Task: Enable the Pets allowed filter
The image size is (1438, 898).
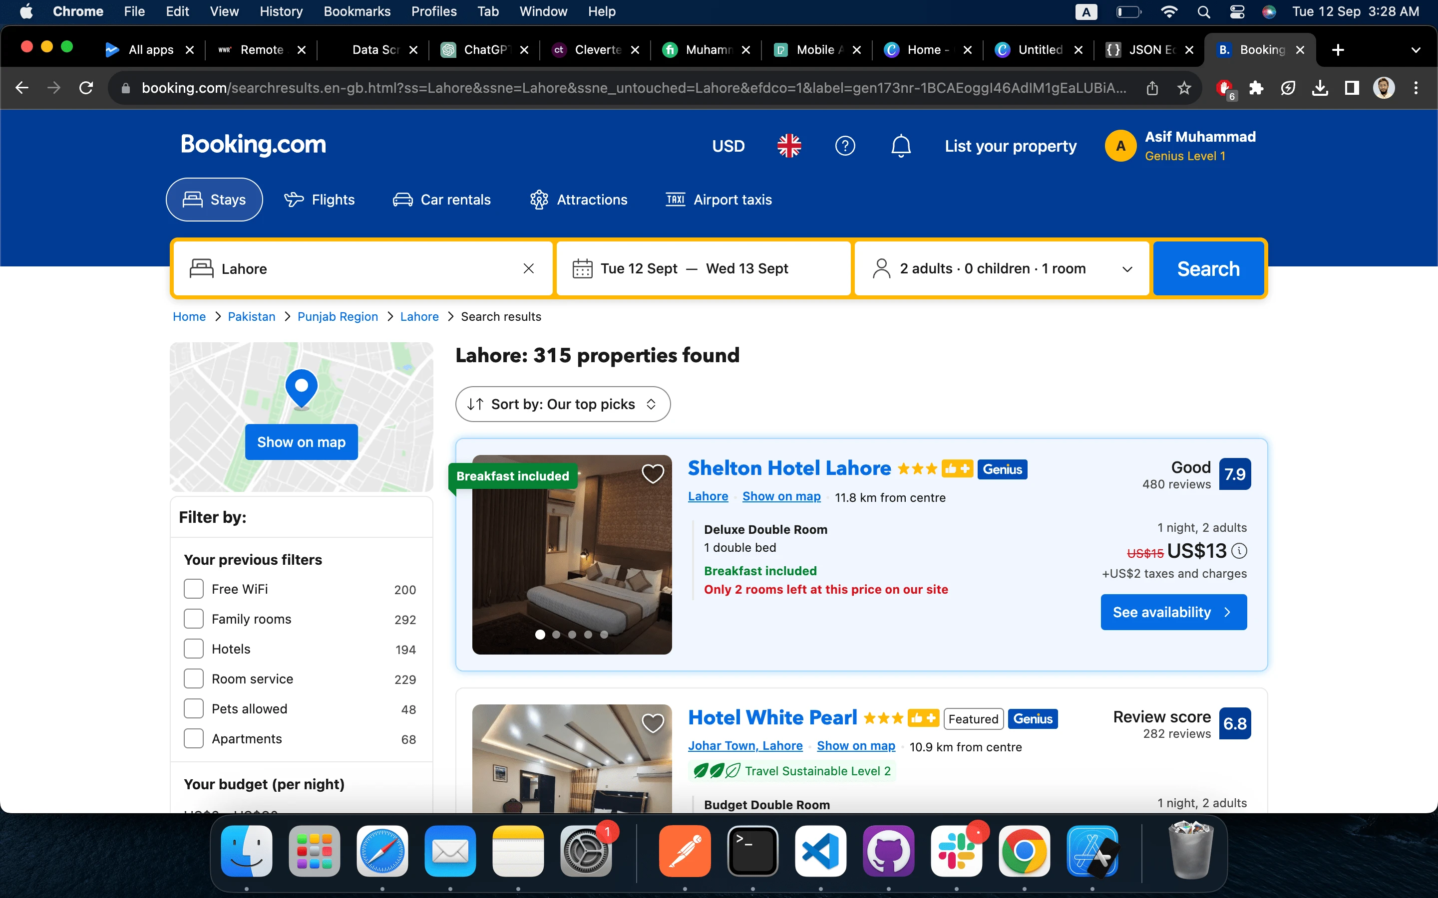Action: pos(194,708)
